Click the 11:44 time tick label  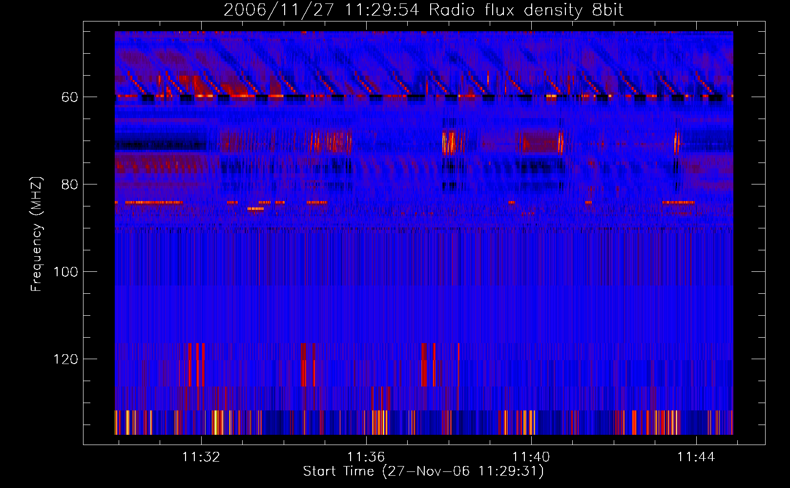click(696, 457)
